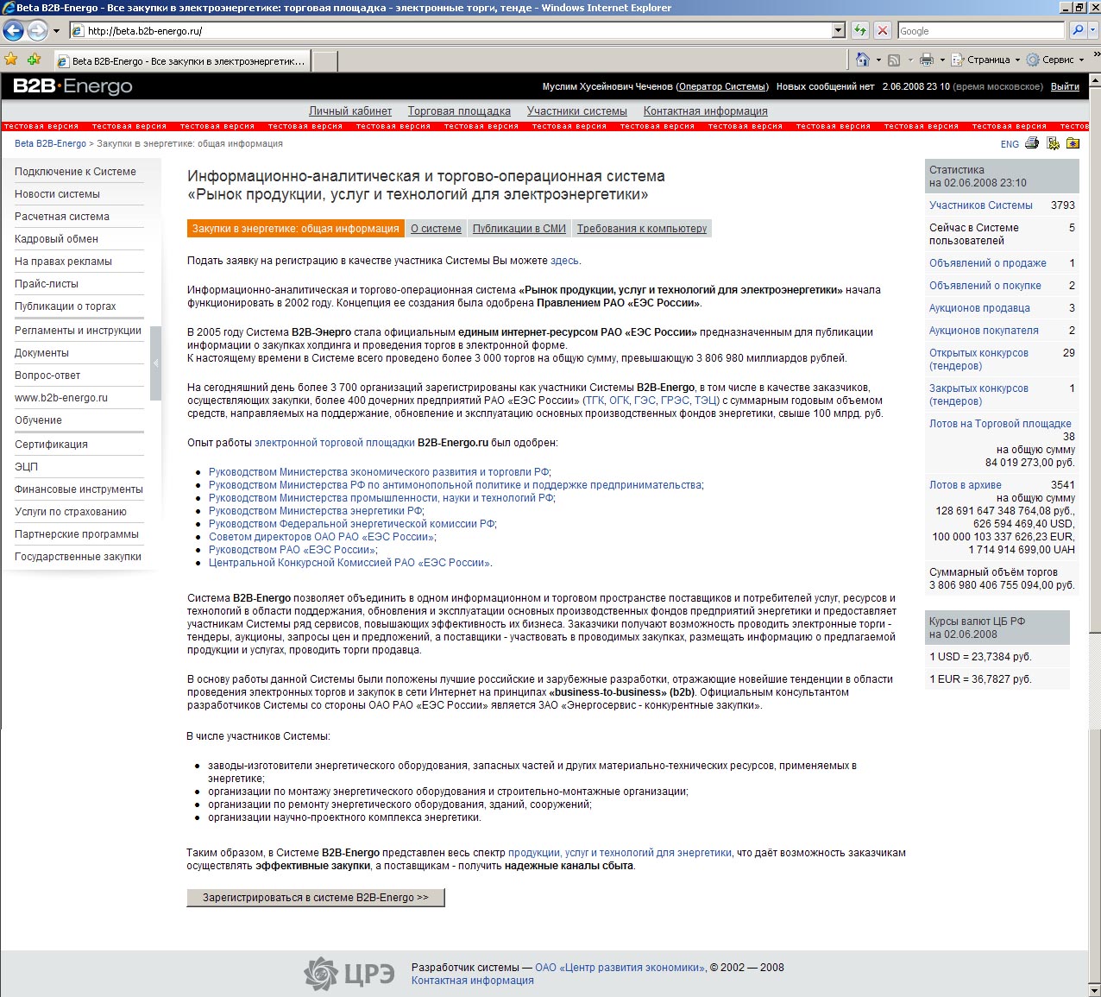Viewport: 1101px width, 997px height.
Task: Show more toolbar commands chevron
Action: (1096, 55)
